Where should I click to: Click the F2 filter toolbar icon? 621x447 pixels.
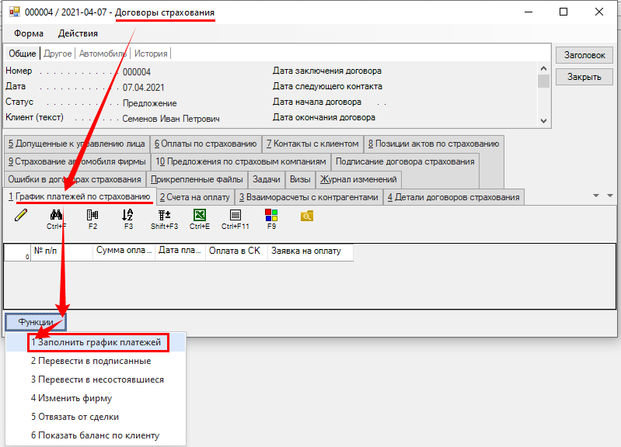92,215
